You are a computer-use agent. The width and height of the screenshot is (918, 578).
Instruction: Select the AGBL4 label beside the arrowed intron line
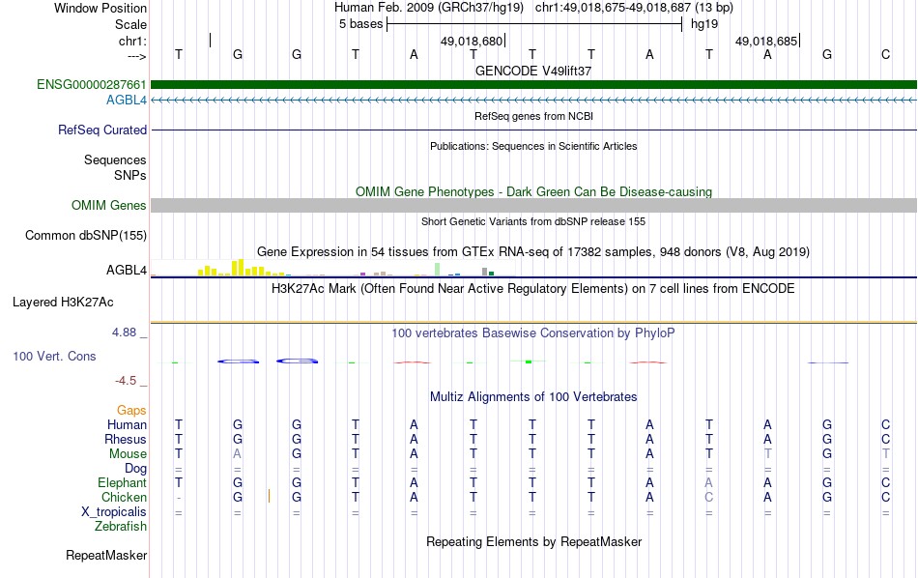click(x=127, y=101)
